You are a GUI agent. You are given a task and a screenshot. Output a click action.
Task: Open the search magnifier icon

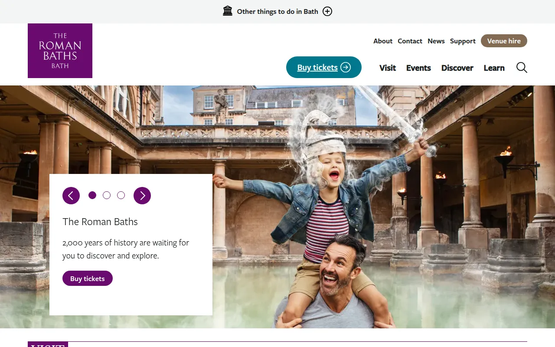[x=522, y=68]
